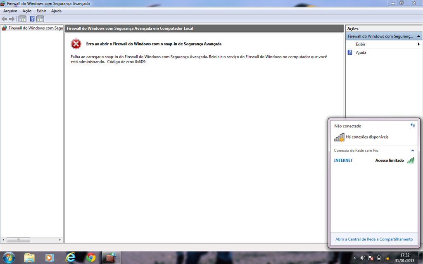
Task: Click the network tray icon
Action: click(387, 258)
